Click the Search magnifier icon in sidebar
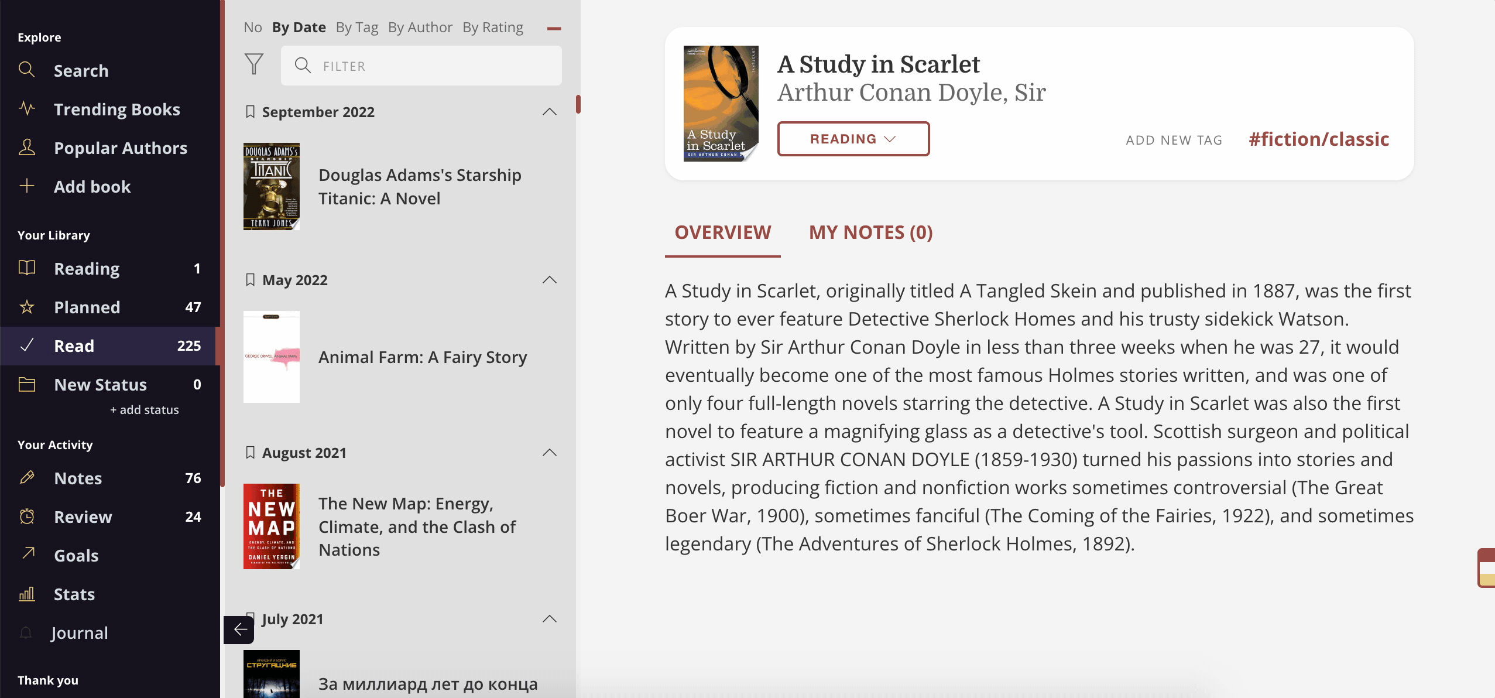This screenshot has width=1495, height=698. coord(26,70)
